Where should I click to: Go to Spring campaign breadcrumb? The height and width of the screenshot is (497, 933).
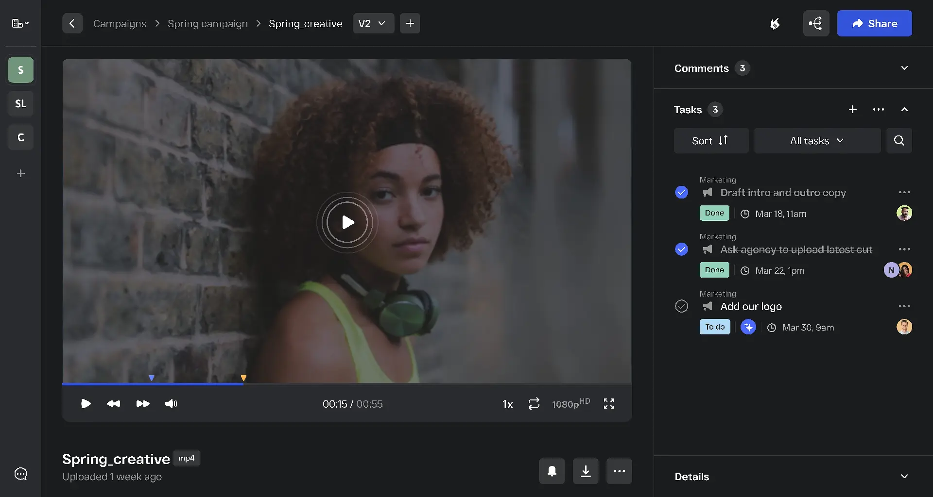click(x=207, y=23)
